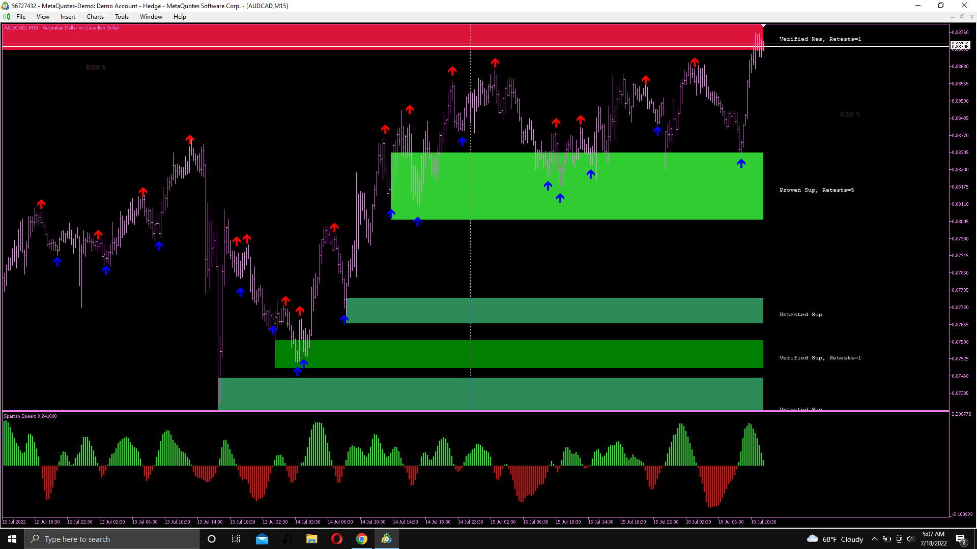Open the Mail app from the taskbar
The height and width of the screenshot is (549, 977).
coord(262,539)
